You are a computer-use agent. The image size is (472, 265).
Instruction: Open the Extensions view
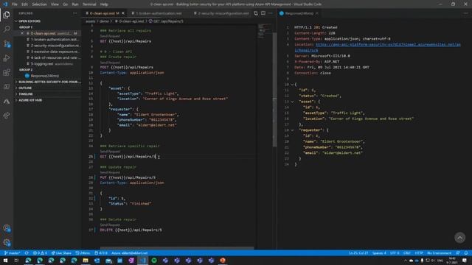tap(7, 72)
